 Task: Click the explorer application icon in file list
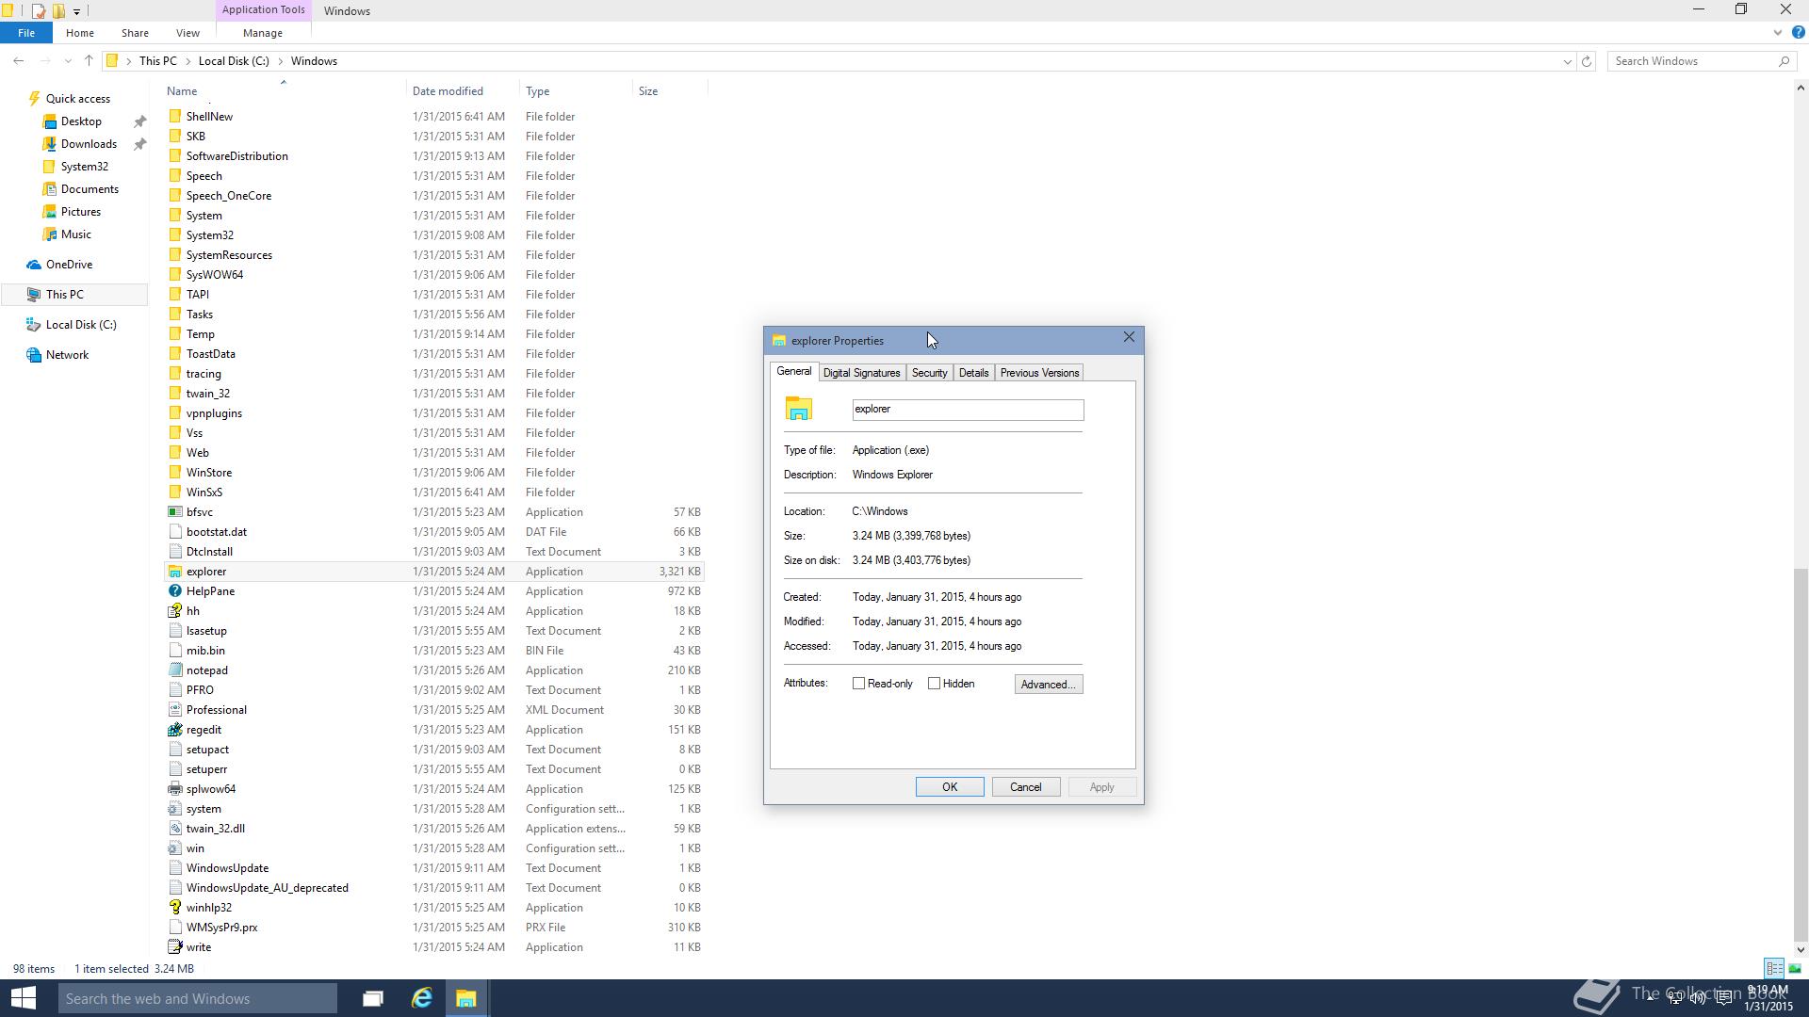click(174, 572)
